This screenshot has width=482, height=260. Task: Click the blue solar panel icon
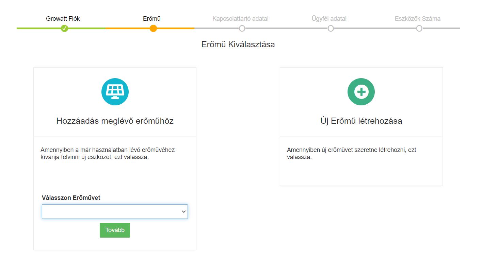pyautogui.click(x=115, y=92)
